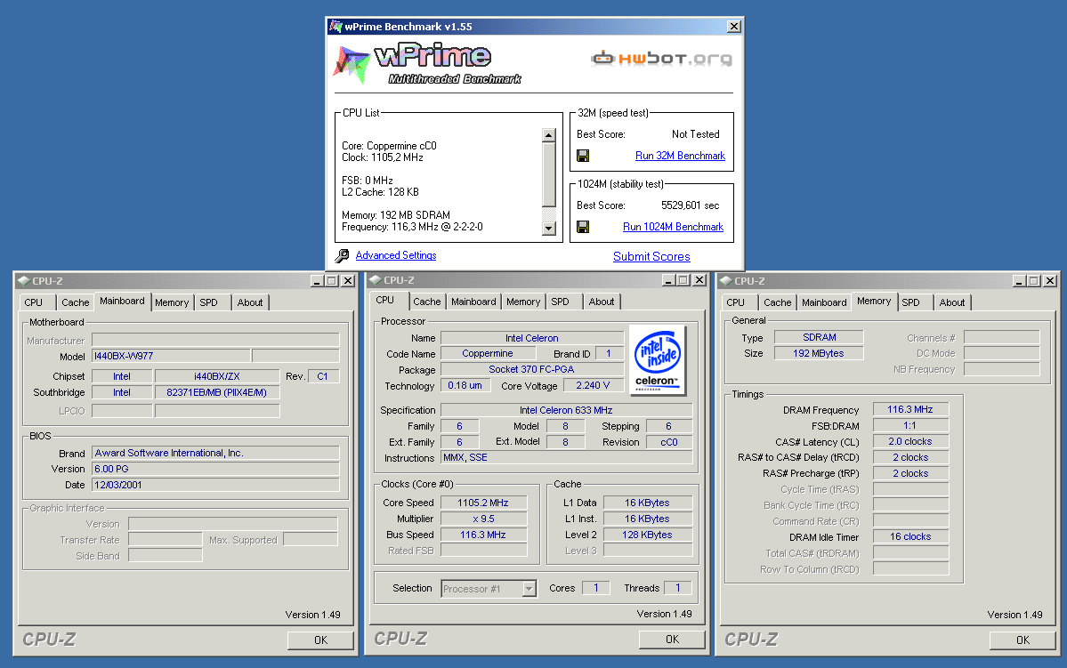Click OK in the Memory CPU-Z window
The width and height of the screenshot is (1067, 668).
point(1023,640)
